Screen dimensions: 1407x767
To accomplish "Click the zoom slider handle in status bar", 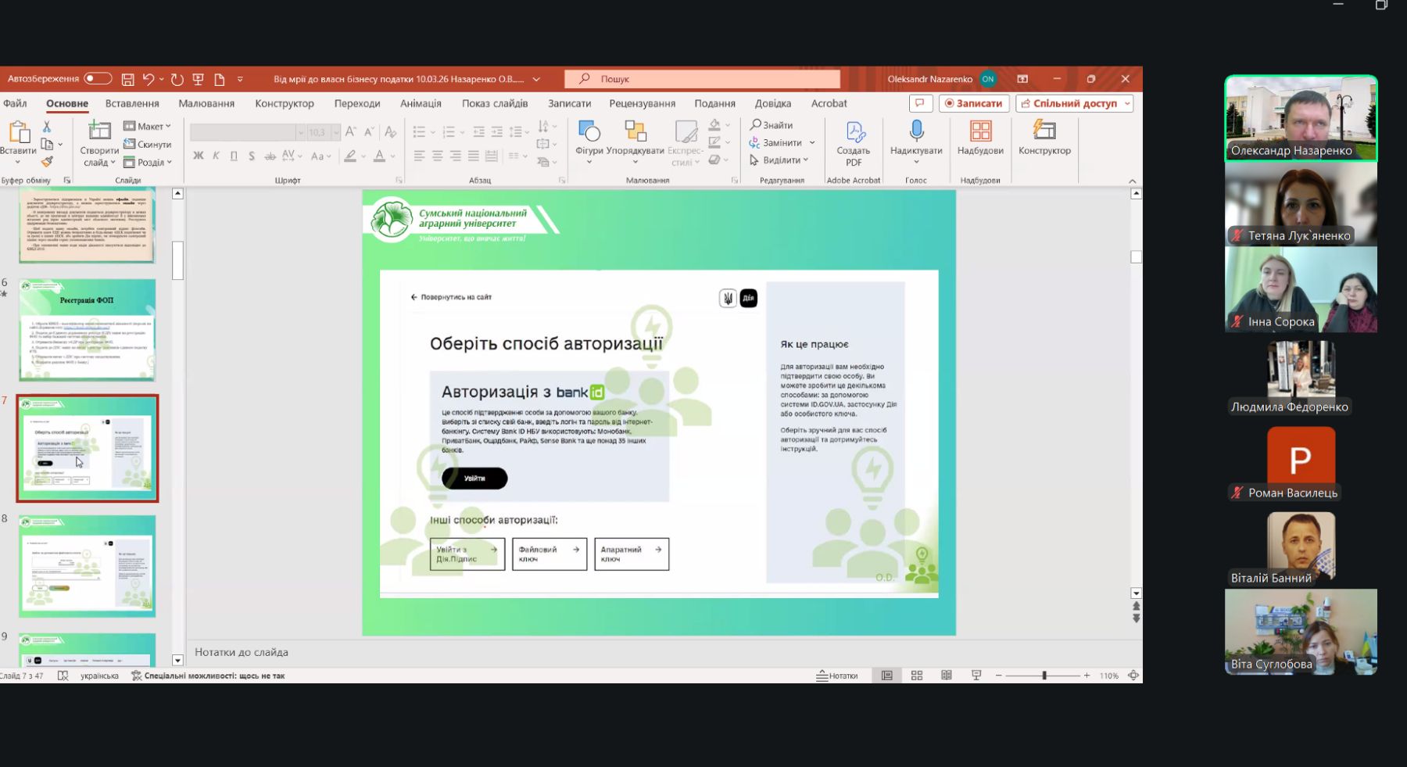I will coord(1044,676).
